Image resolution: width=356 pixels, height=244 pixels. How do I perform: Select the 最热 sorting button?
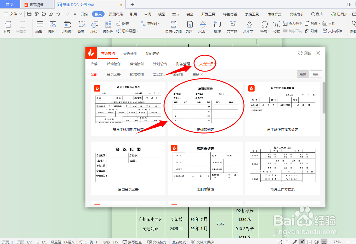pyautogui.click(x=303, y=74)
